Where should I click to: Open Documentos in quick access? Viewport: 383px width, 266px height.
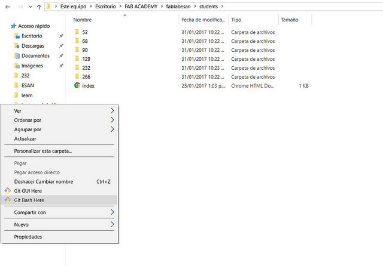(35, 55)
